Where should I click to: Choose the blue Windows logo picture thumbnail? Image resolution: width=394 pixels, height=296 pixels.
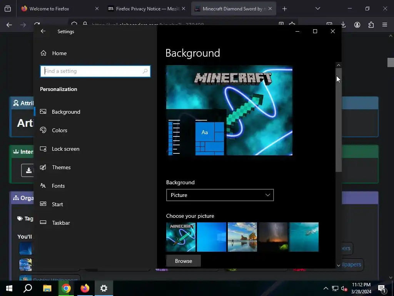pyautogui.click(x=212, y=237)
